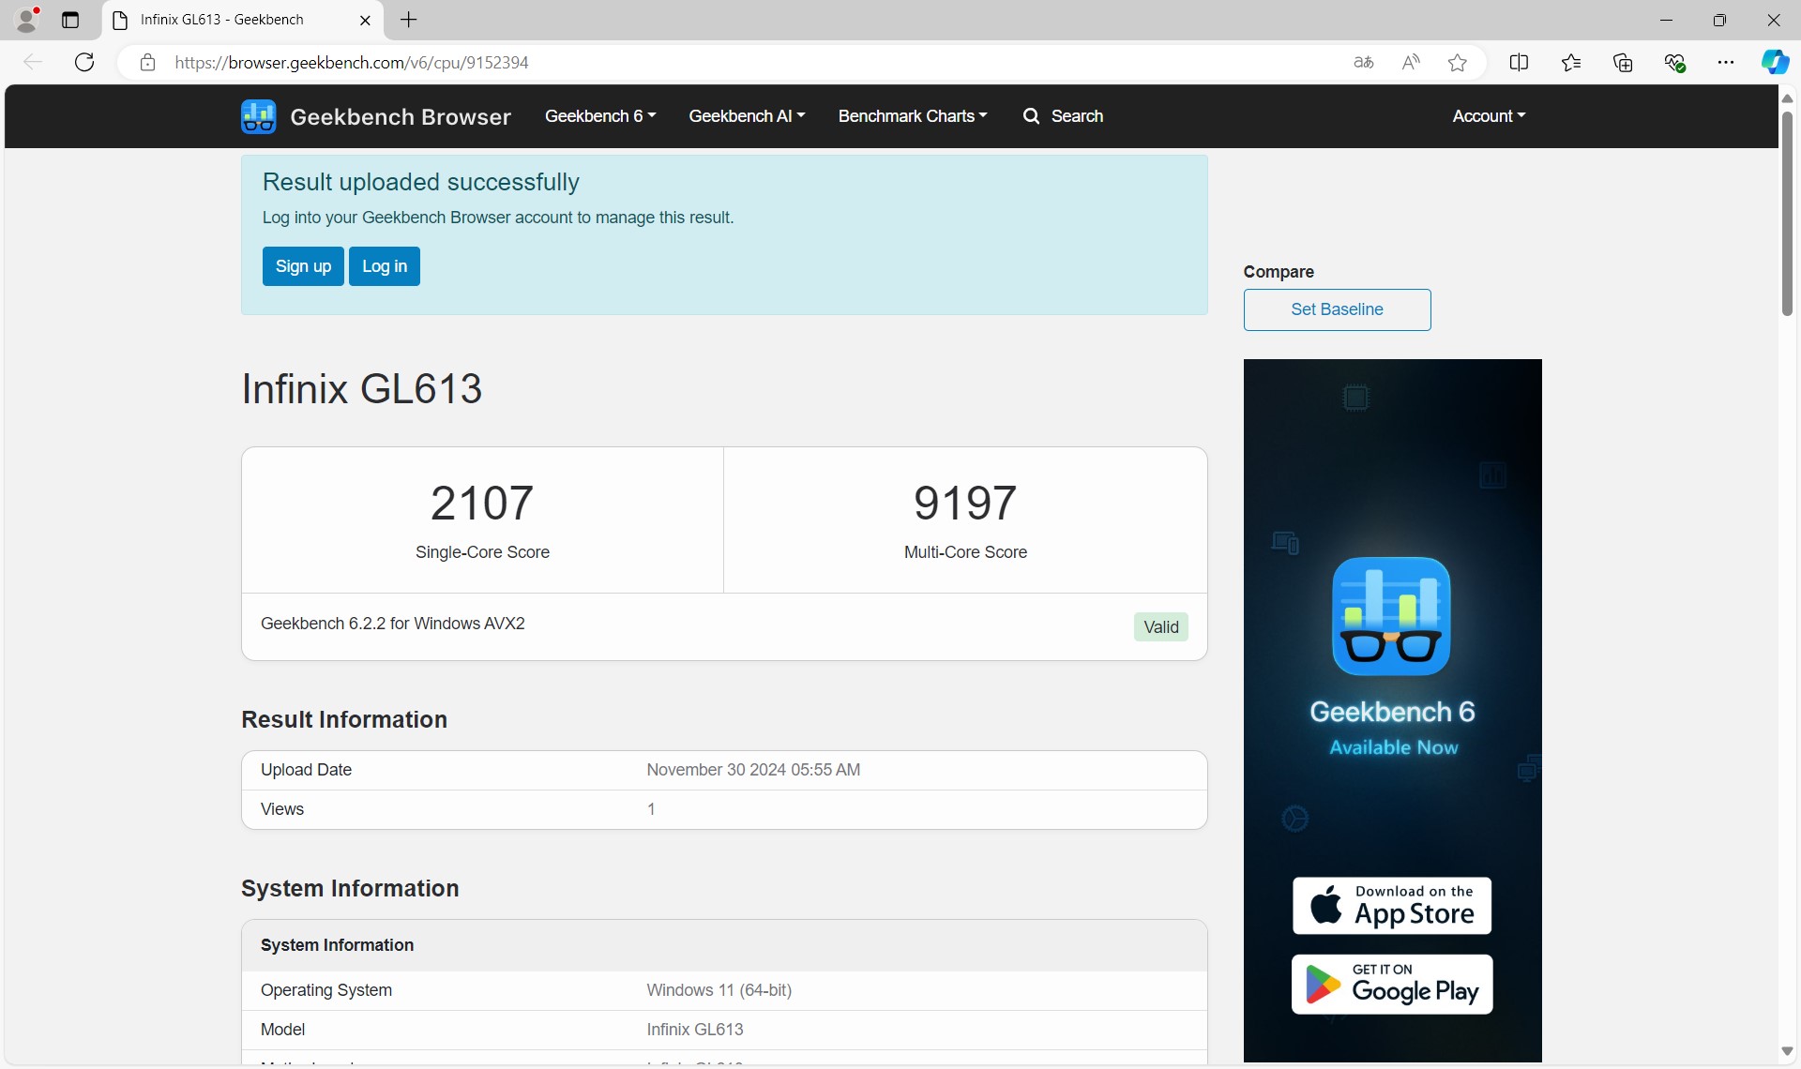Open the tab actions menu icon
The height and width of the screenshot is (1069, 1801).
70,20
